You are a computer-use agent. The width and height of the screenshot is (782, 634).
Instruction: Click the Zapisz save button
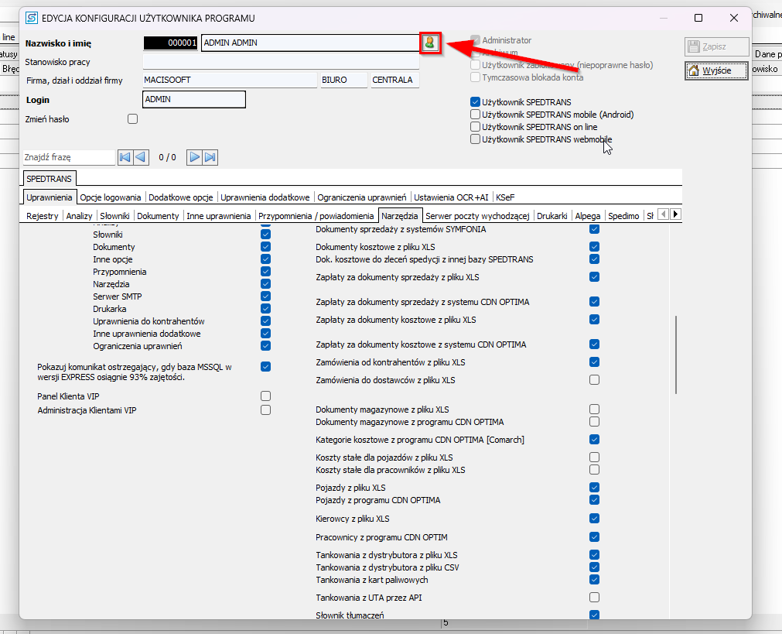click(x=717, y=46)
